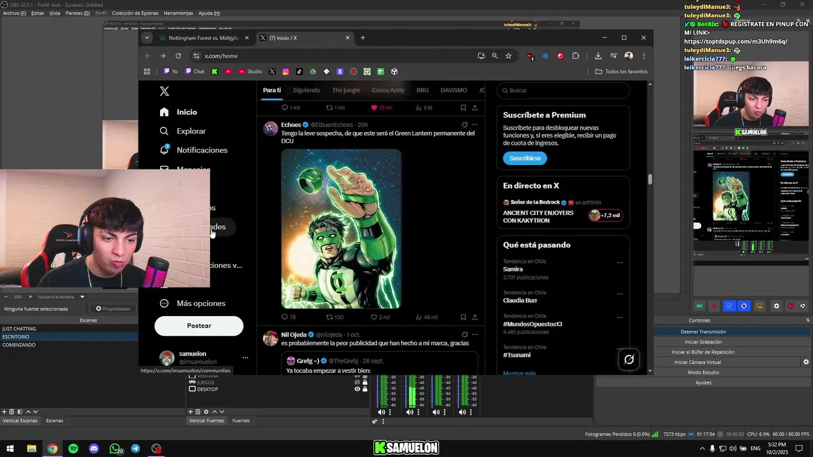Switch to The jungle tab on X

tap(346, 90)
